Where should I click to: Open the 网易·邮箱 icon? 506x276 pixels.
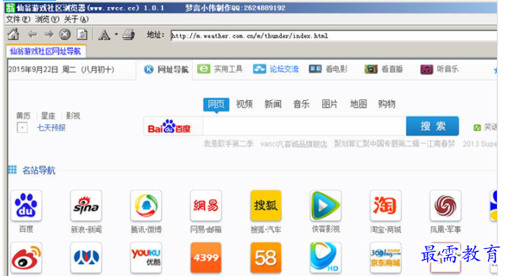(206, 205)
